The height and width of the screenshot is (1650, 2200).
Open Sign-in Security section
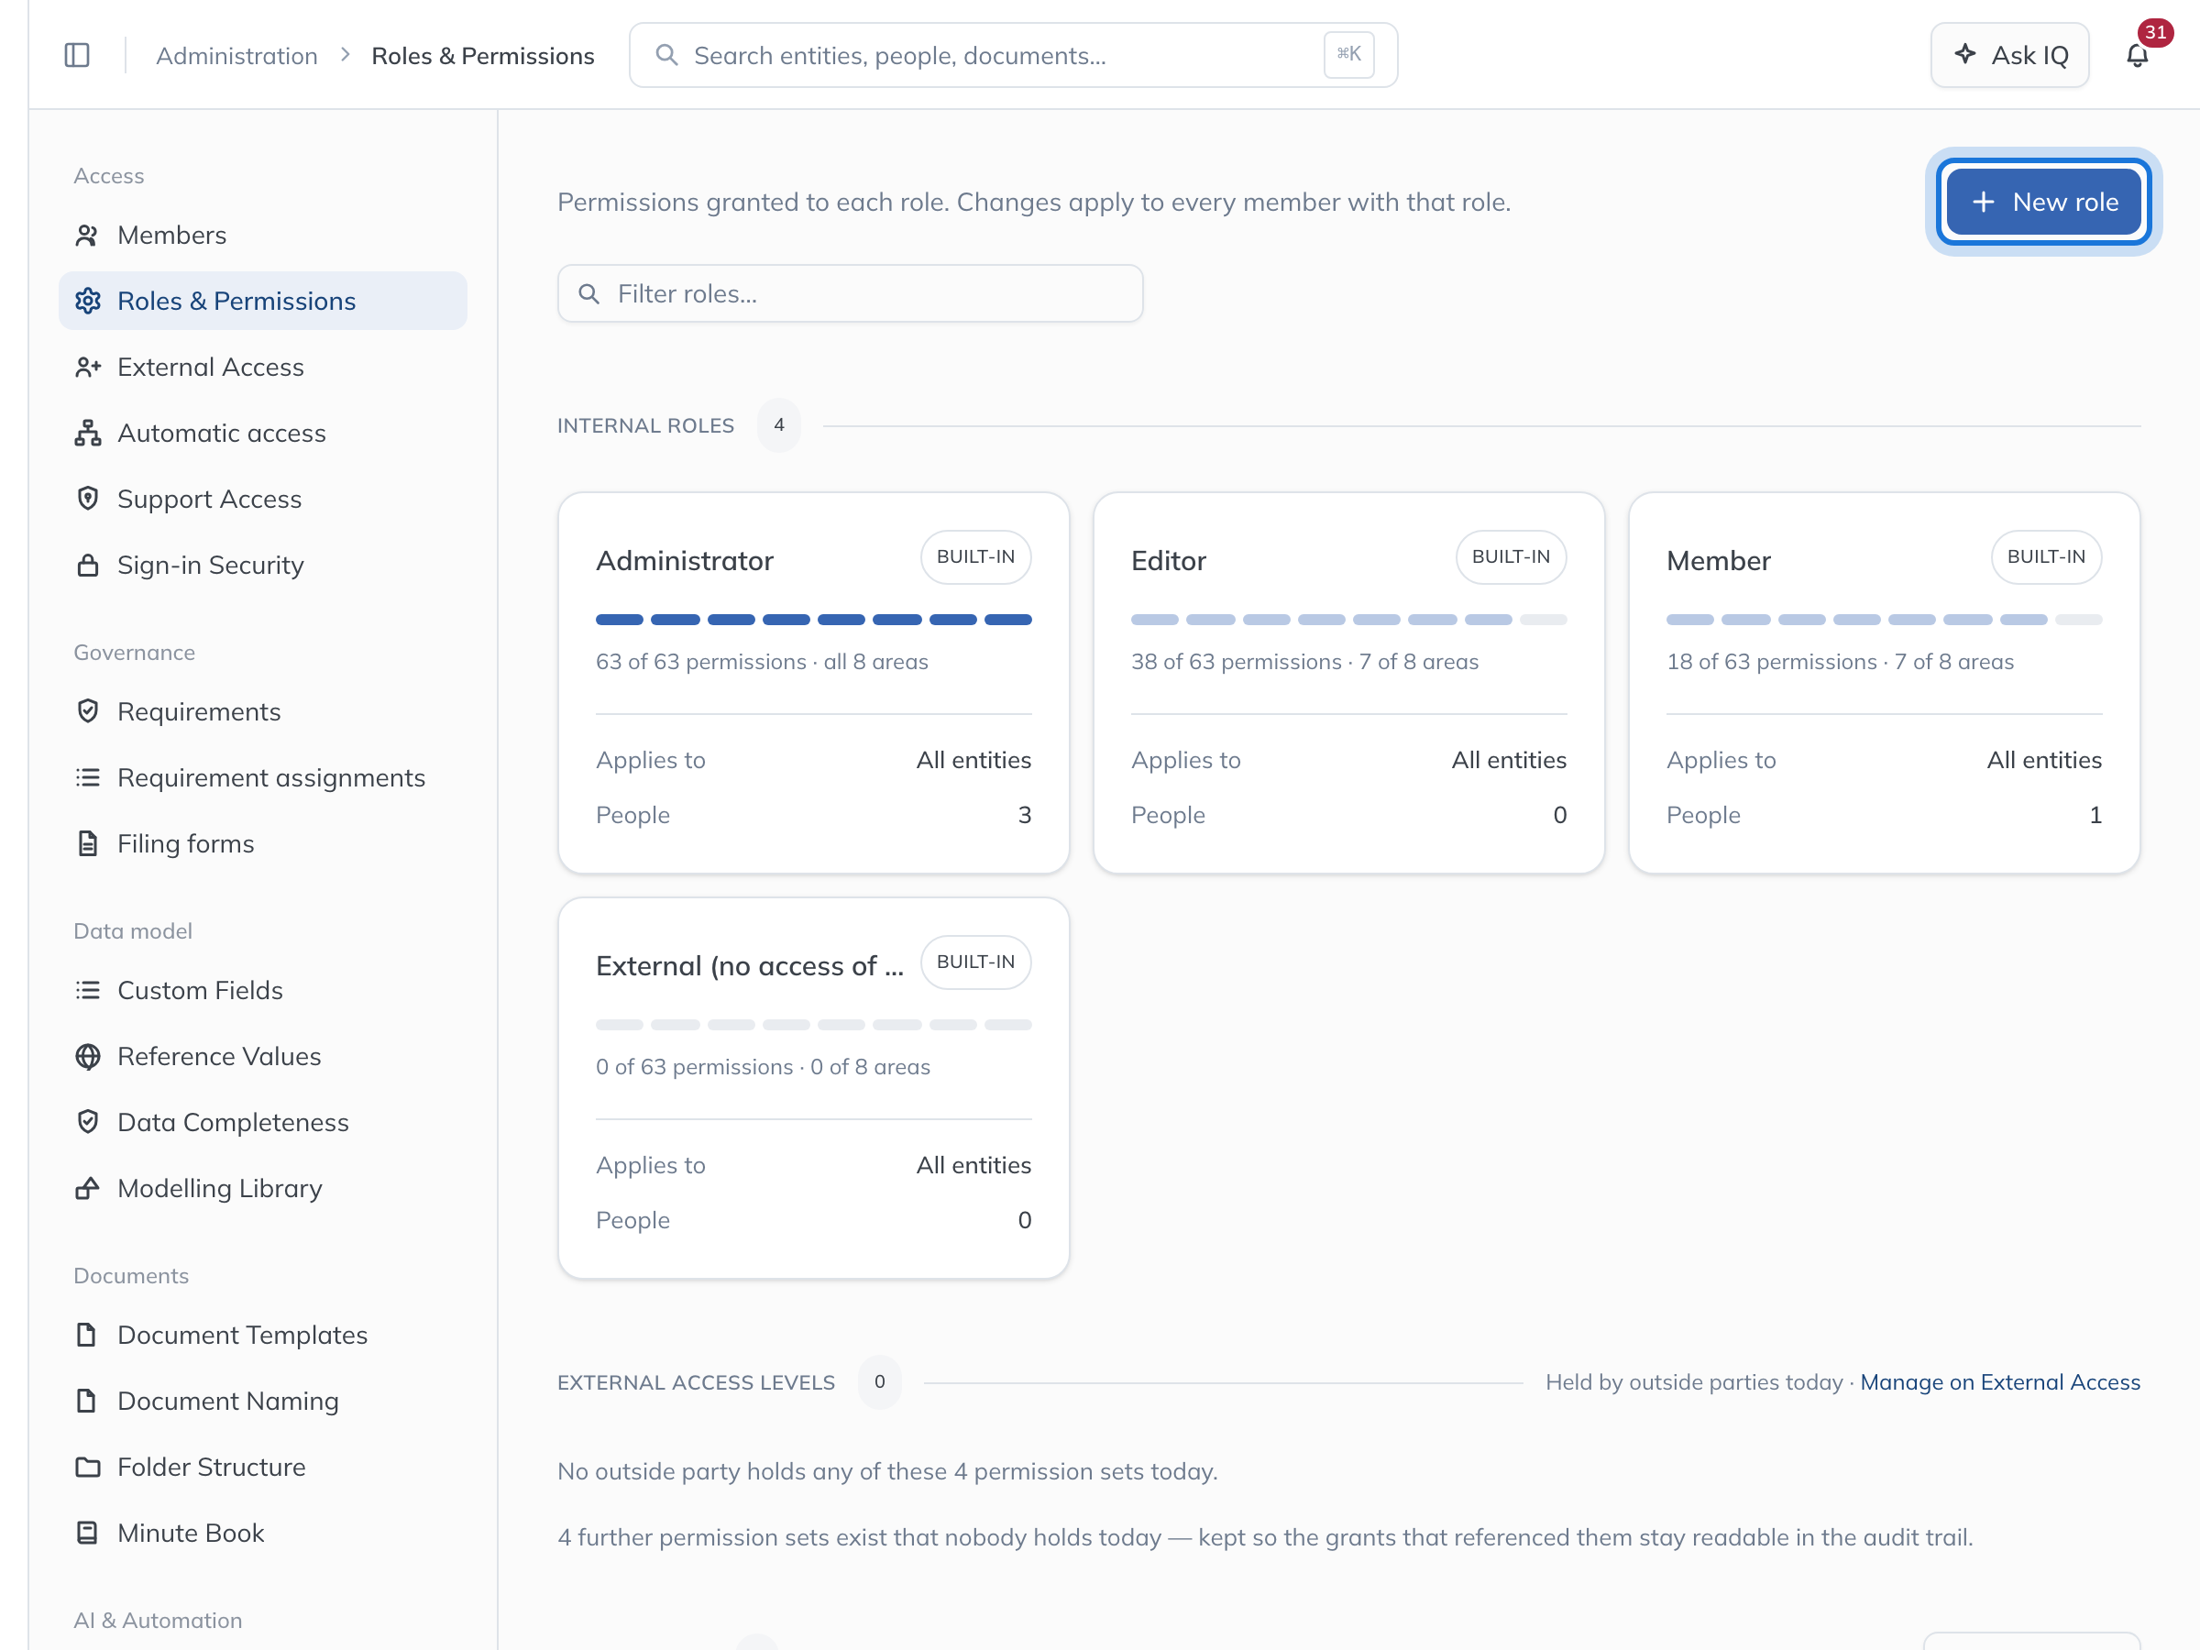point(262,565)
